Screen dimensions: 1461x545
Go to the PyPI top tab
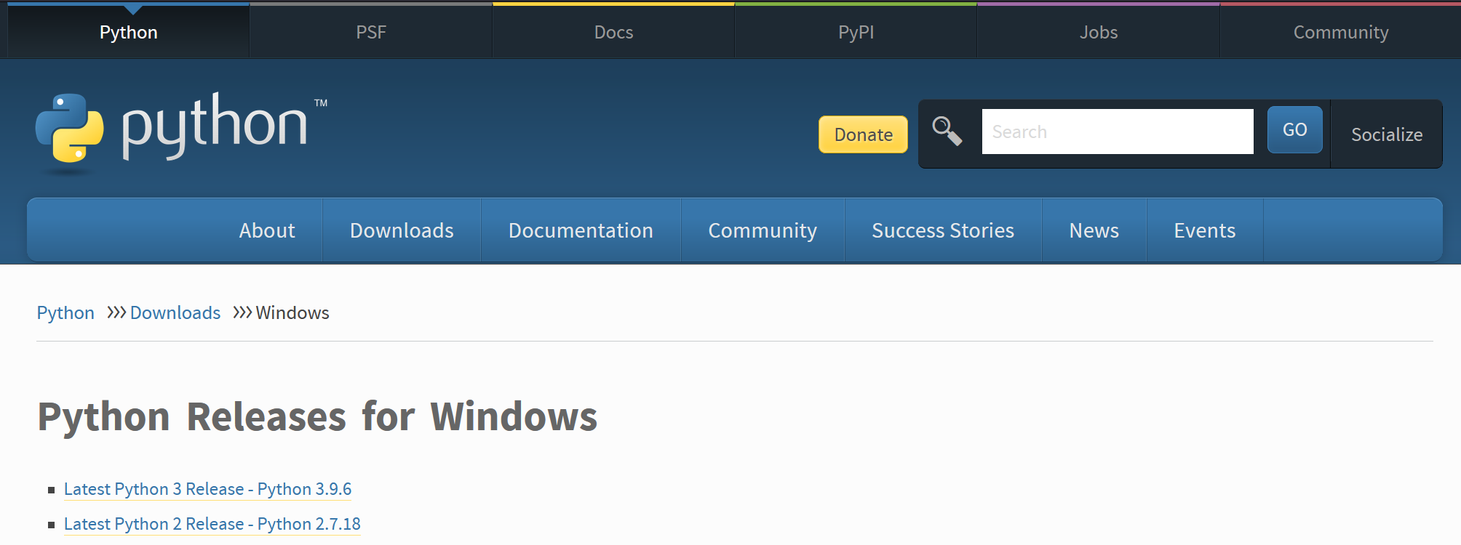tap(856, 32)
